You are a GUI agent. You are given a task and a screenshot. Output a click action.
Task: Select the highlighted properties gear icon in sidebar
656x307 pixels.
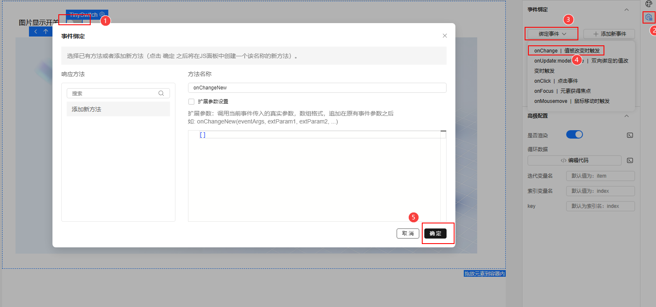649,17
